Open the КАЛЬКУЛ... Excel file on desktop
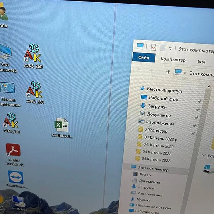Screen dimensions: 214x214 click(62, 128)
